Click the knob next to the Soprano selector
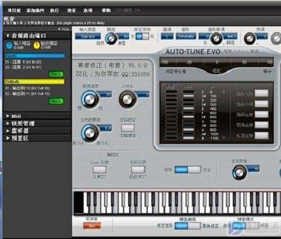The height and width of the screenshot is (239, 281). [111, 38]
